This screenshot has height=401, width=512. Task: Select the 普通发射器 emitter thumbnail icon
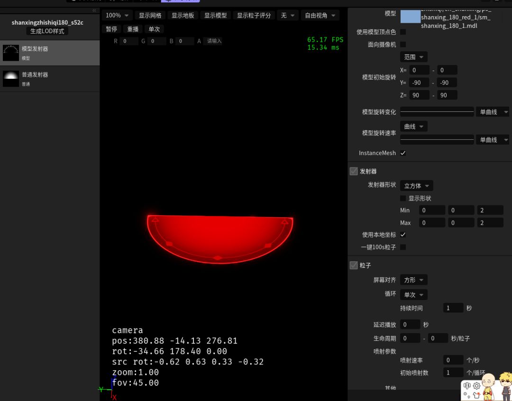pyautogui.click(x=11, y=79)
